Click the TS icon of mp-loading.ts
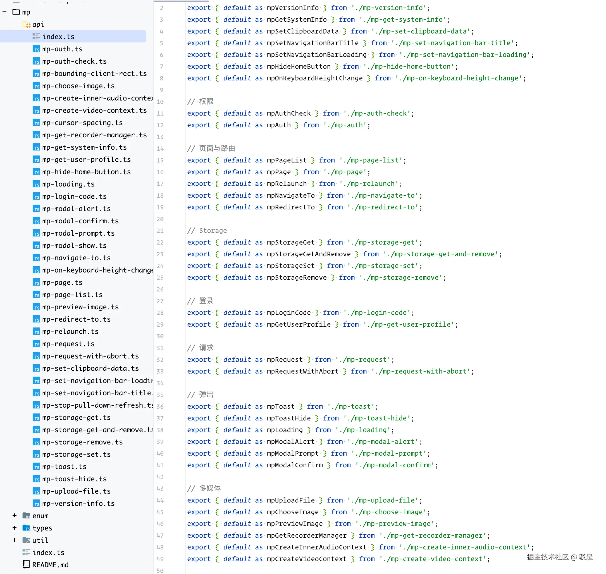 point(36,184)
